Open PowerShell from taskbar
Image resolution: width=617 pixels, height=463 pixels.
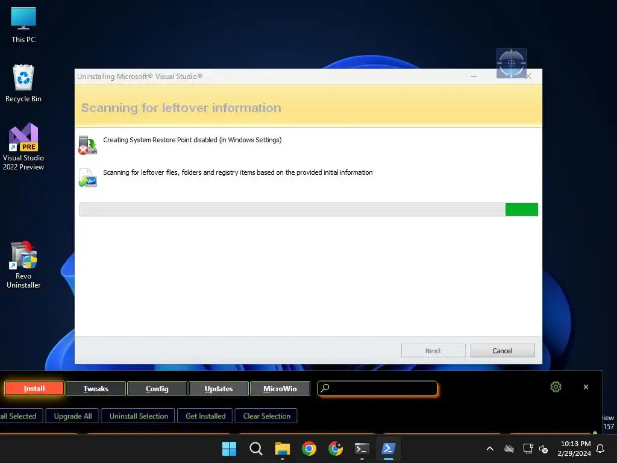[389, 449]
